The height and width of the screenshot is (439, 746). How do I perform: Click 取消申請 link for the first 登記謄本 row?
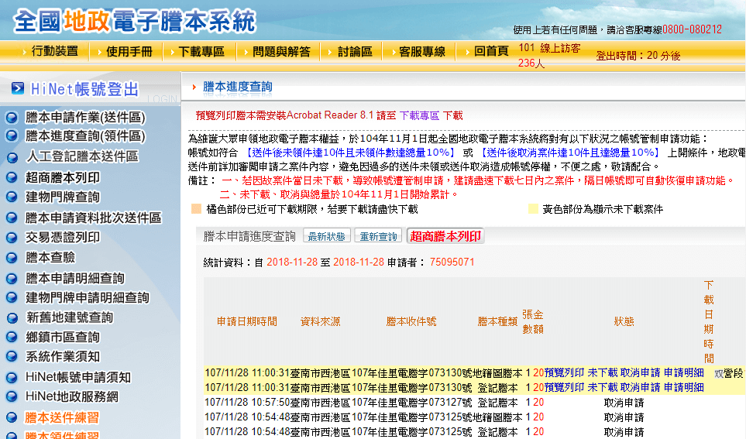coord(640,387)
